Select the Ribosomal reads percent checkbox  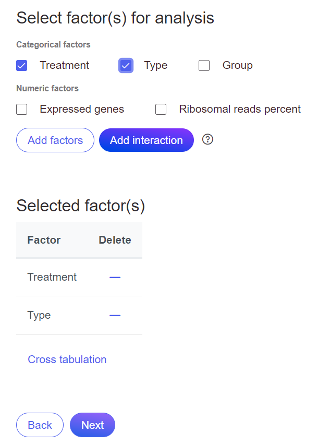coord(161,110)
